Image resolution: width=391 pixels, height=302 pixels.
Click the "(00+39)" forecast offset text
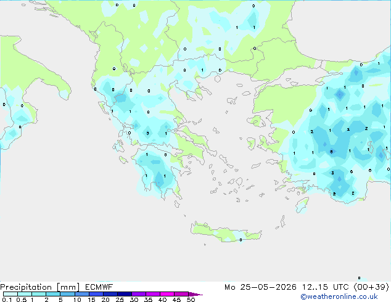[x=371, y=287]
